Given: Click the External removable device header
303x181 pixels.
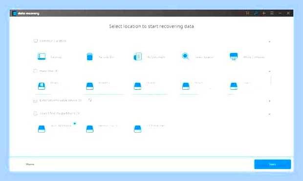Looking at the screenshot, I should (x=61, y=101).
